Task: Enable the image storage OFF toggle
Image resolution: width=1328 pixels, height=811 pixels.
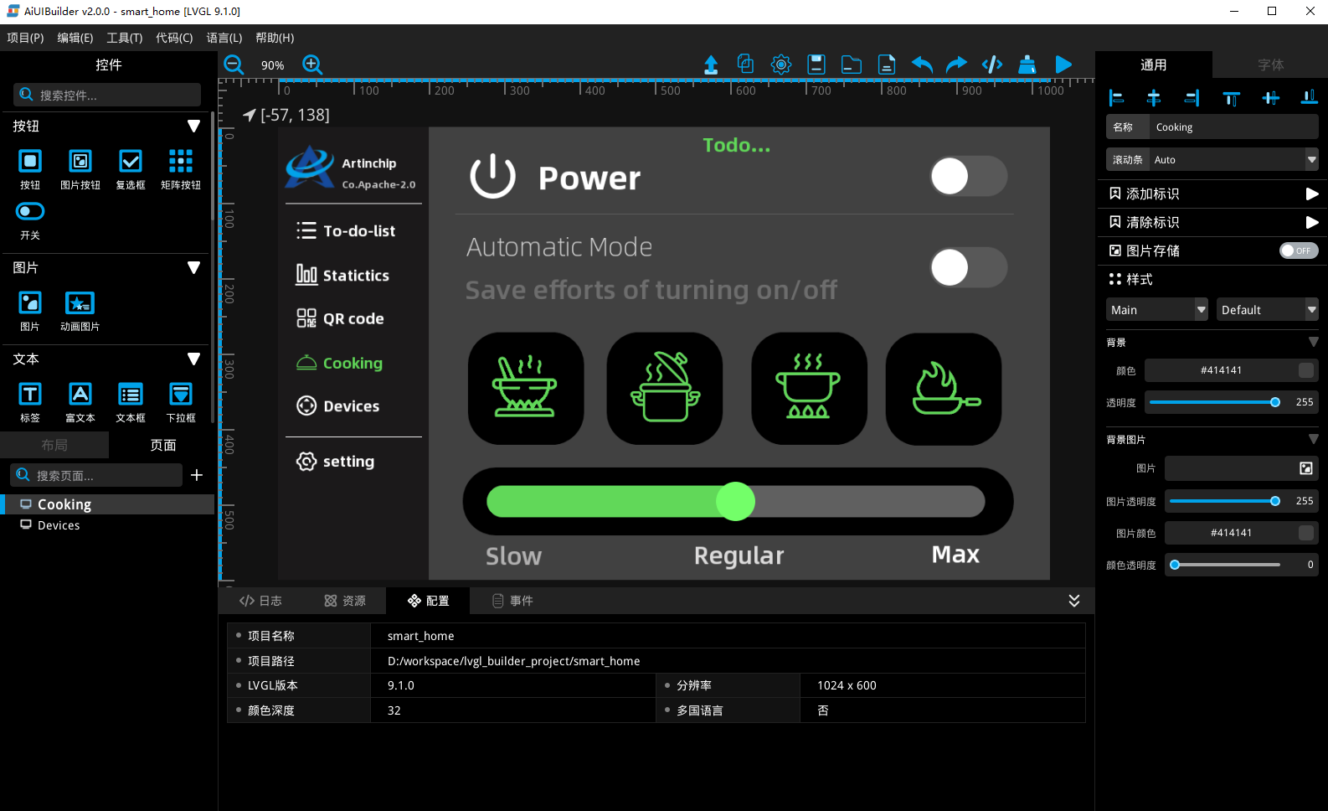Action: (x=1298, y=251)
